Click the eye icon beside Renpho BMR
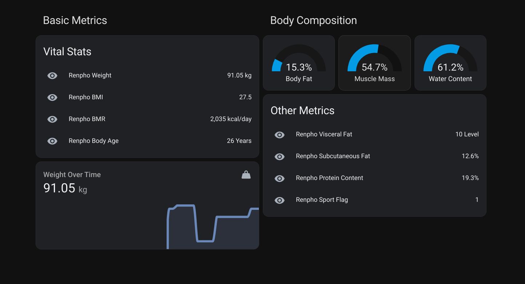The image size is (525, 284). coord(52,119)
